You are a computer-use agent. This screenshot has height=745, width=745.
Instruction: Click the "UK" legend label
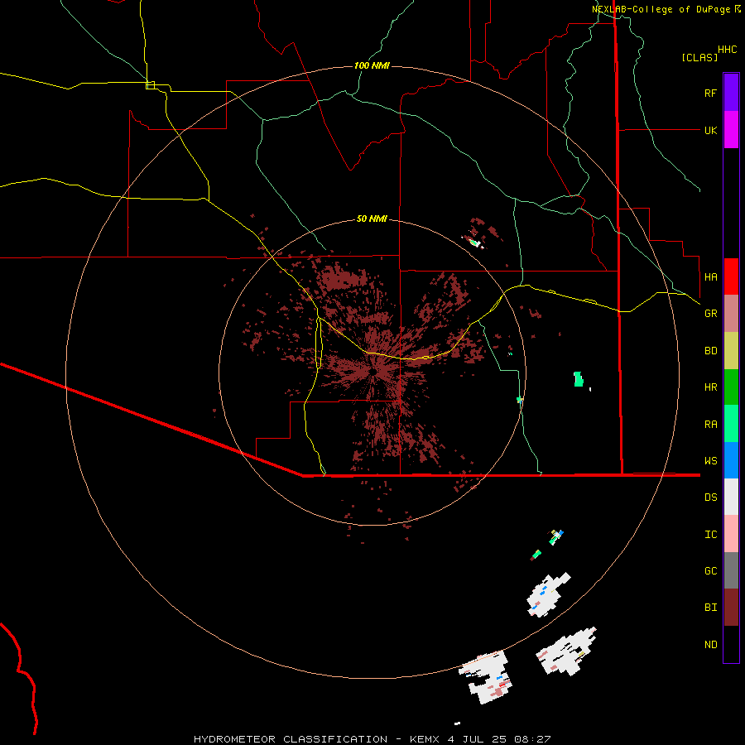tap(710, 131)
